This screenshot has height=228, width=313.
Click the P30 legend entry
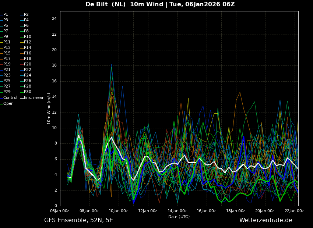[x=25, y=92]
